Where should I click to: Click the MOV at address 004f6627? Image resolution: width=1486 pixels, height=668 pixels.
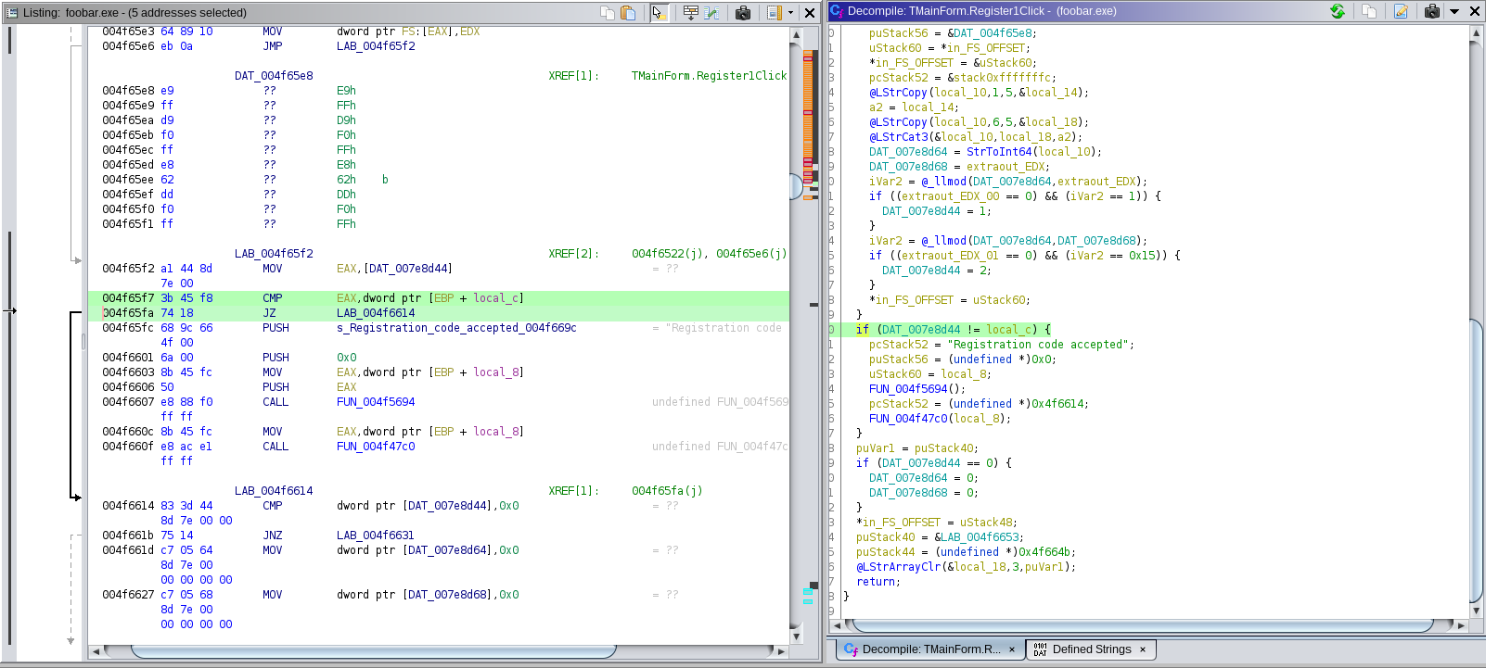[272, 595]
